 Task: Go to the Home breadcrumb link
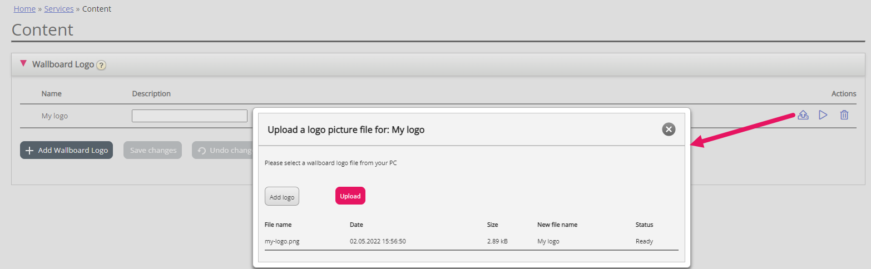(24, 9)
